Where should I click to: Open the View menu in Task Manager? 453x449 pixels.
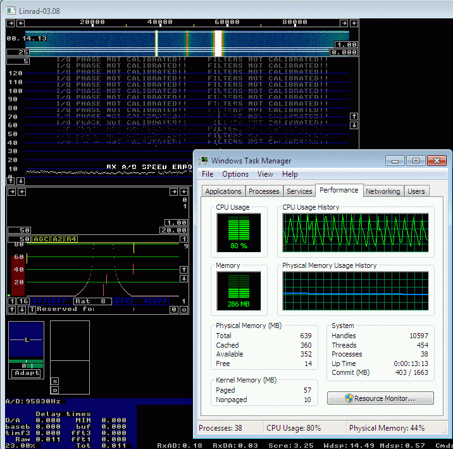point(265,174)
